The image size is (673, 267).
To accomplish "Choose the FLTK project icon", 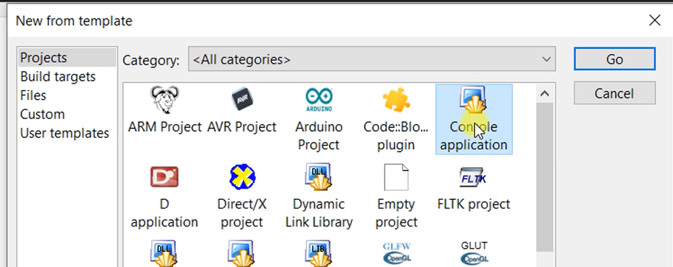I will 473,177.
